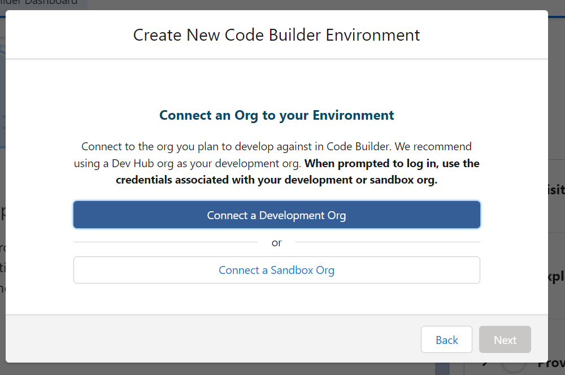Screen dimensions: 565x375
Task: Click the disabled Next button
Action: tap(505, 339)
